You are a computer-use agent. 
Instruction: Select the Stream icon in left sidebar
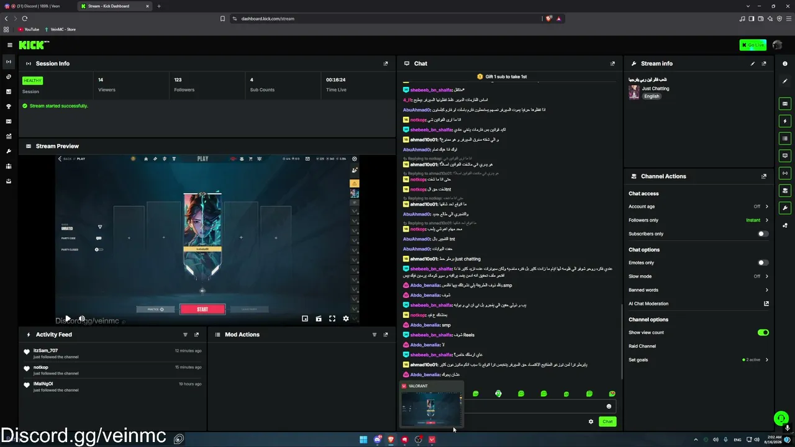click(9, 61)
